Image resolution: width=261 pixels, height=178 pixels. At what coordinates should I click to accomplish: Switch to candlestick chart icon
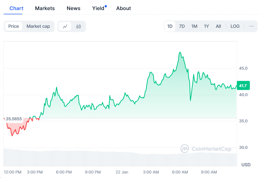click(79, 26)
